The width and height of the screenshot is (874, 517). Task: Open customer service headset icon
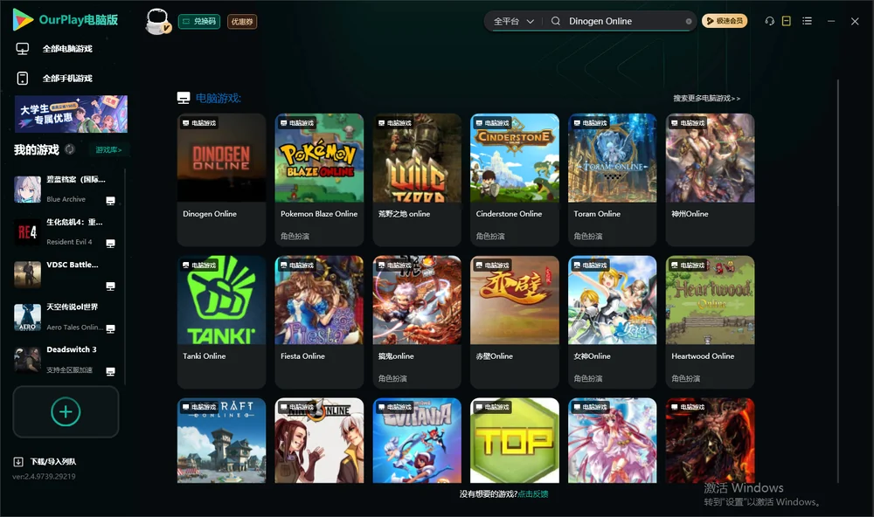[x=770, y=21]
